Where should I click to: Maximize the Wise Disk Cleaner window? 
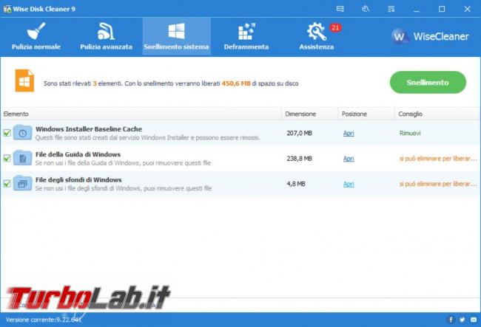[442, 9]
